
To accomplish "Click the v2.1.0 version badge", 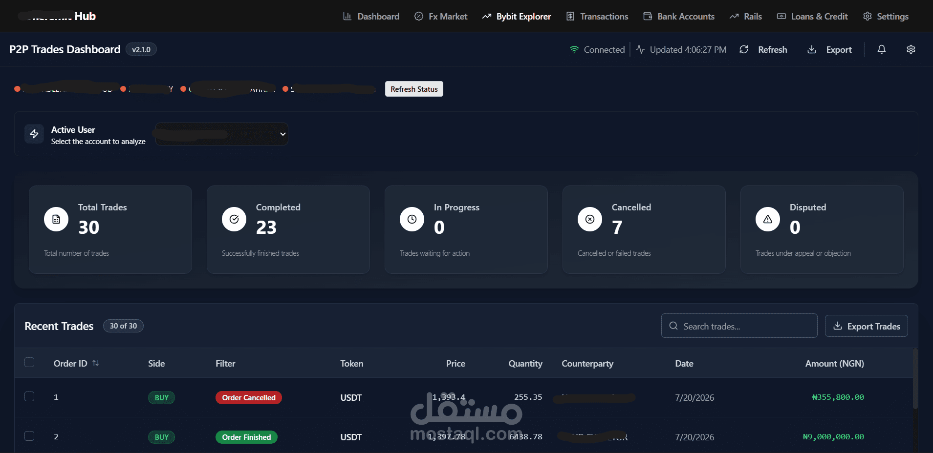I will point(141,49).
